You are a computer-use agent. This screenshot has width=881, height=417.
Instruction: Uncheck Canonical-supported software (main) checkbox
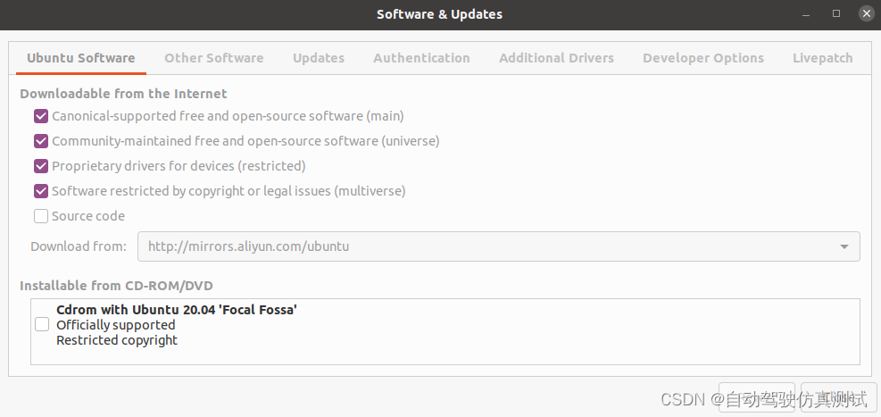(41, 116)
